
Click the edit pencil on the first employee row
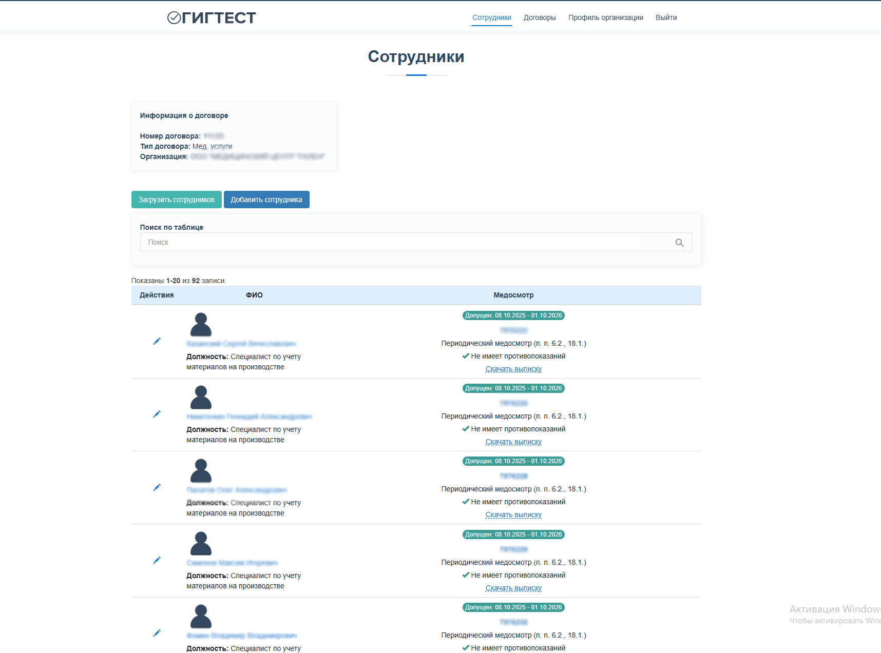(x=157, y=341)
